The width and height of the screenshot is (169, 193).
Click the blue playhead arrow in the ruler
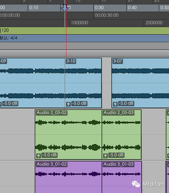(x=65, y=8)
